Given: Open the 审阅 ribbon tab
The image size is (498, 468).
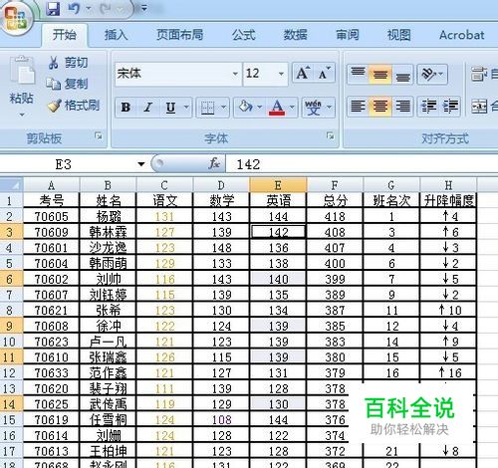Looking at the screenshot, I should point(348,35).
